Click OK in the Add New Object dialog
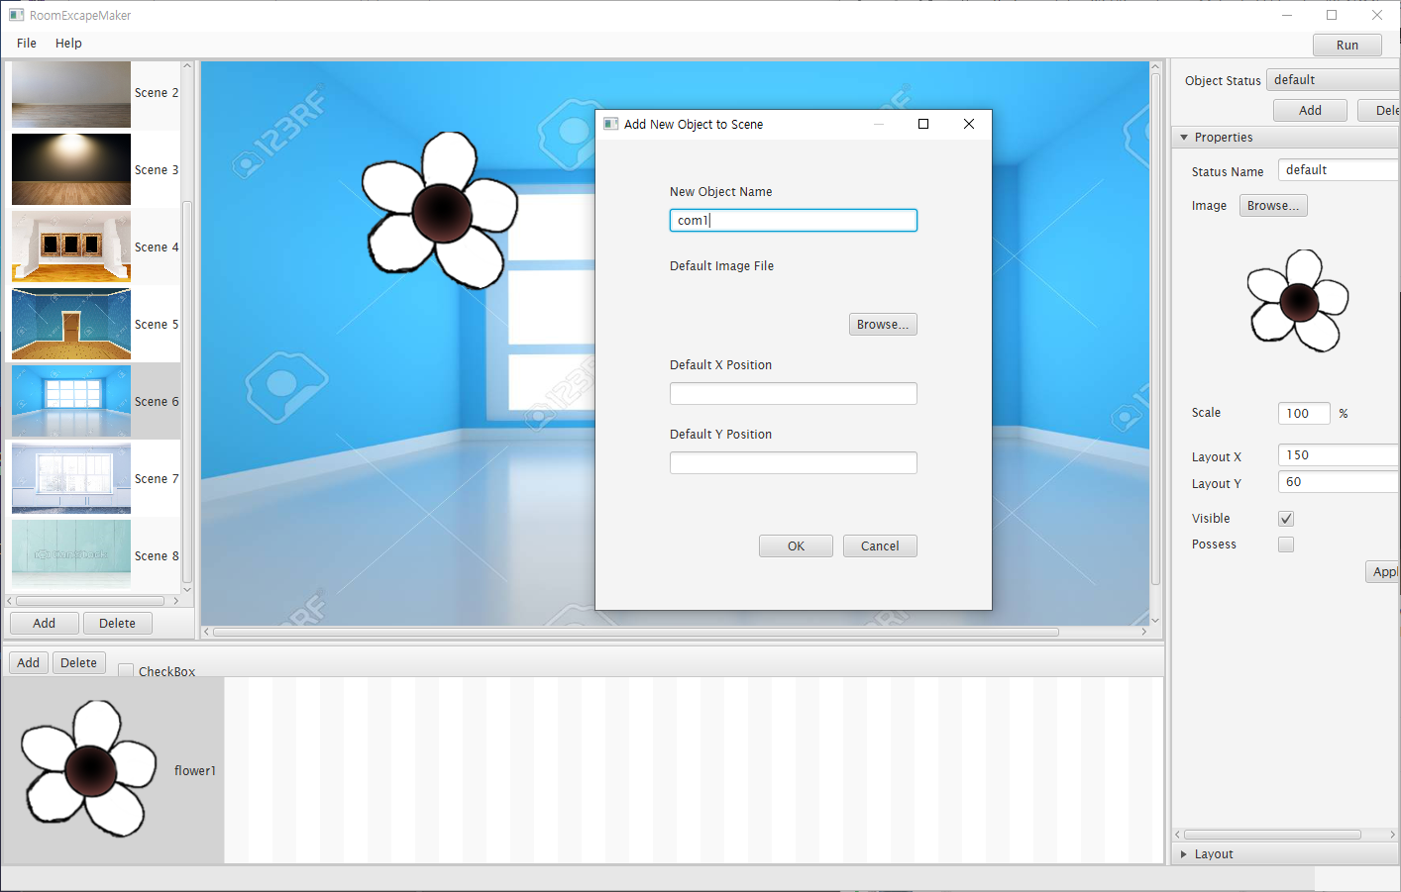The image size is (1401, 892). 796,546
